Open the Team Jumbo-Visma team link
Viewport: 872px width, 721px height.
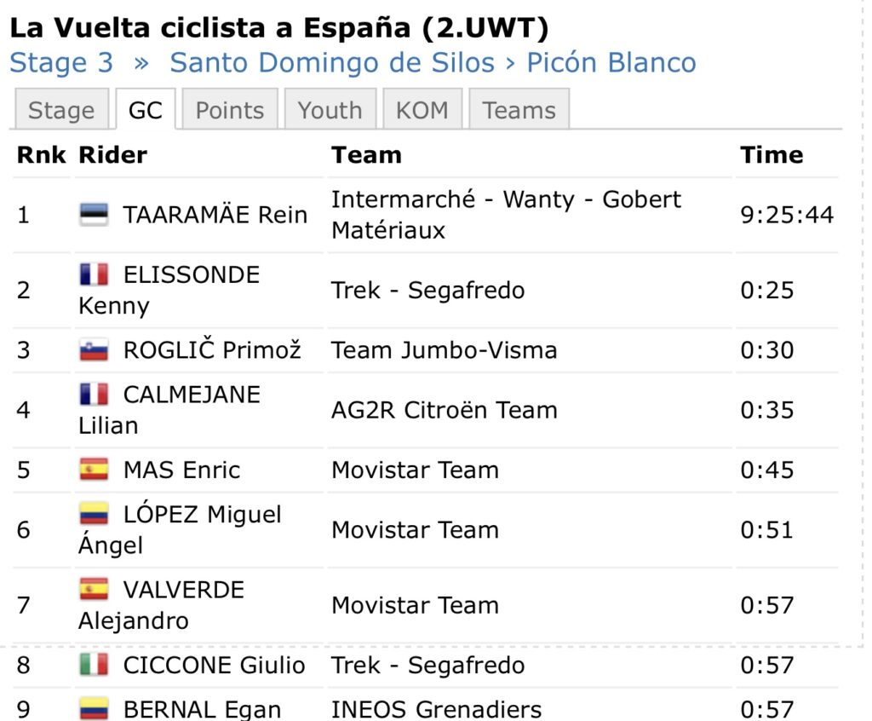pos(444,350)
